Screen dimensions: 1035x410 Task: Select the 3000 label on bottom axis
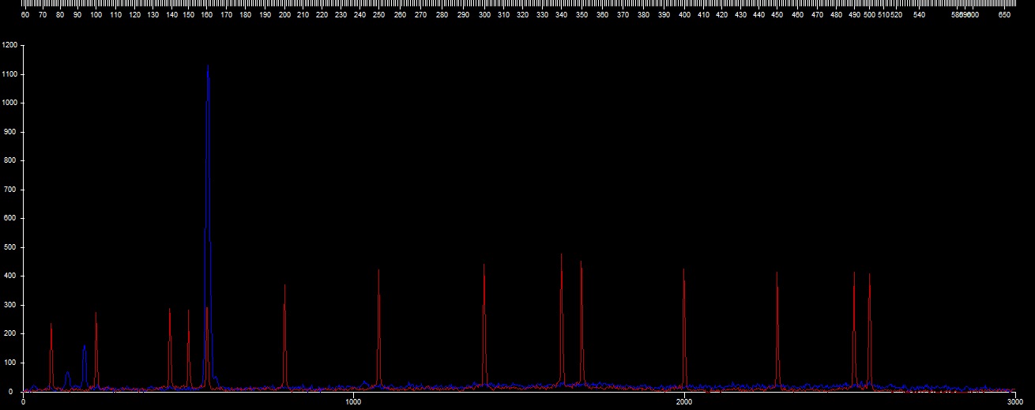[x=1014, y=402]
